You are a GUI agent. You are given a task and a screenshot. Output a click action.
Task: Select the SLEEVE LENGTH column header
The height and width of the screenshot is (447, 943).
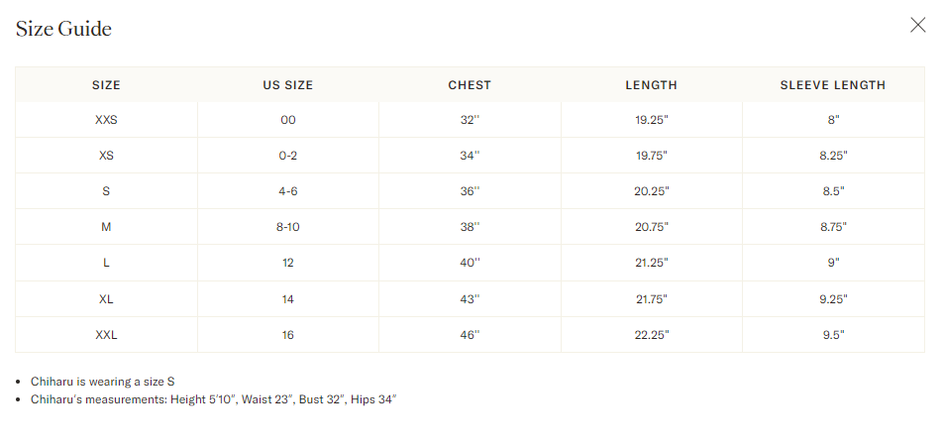(832, 85)
